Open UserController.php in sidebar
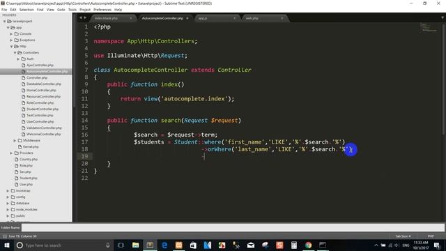This screenshot has height=251, width=446. click(x=40, y=121)
